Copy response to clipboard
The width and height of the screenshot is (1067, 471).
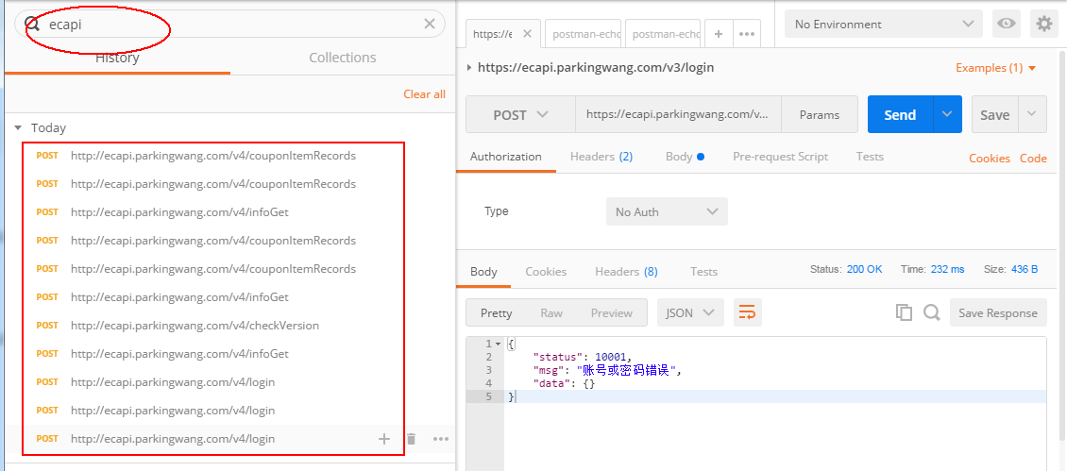pyautogui.click(x=904, y=312)
